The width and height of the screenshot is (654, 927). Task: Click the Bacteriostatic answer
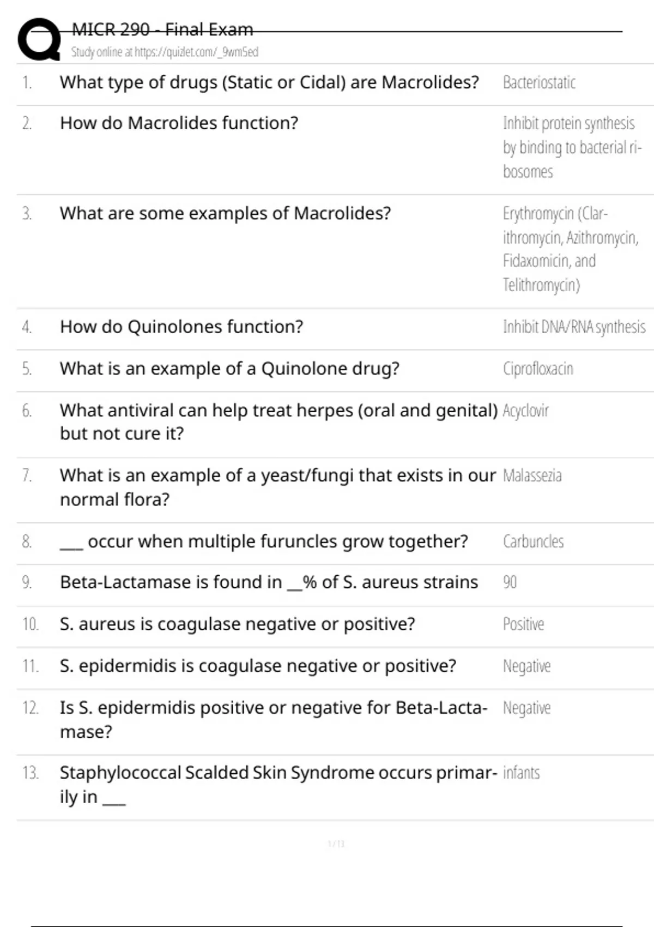[x=539, y=83]
